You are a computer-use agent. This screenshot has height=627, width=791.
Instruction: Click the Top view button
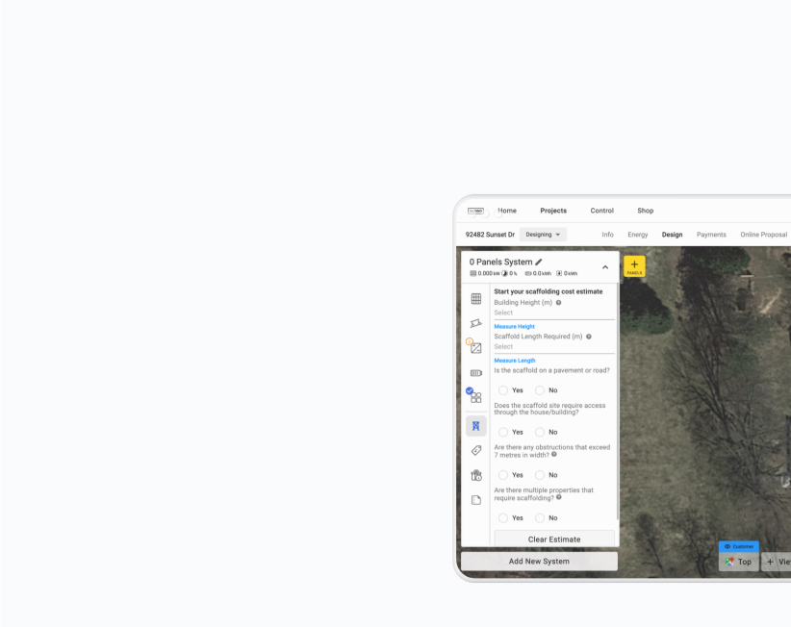(738, 562)
